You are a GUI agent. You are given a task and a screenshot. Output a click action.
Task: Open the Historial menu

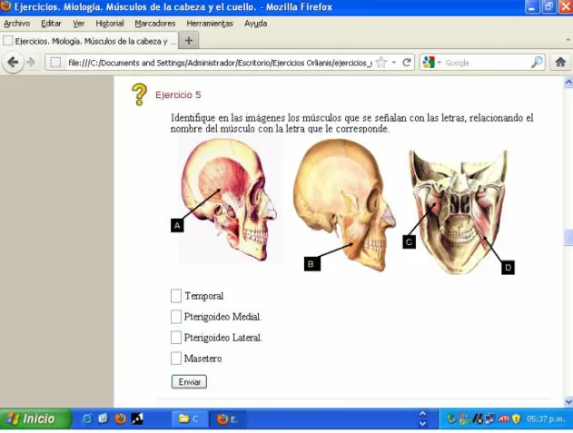coord(110,24)
